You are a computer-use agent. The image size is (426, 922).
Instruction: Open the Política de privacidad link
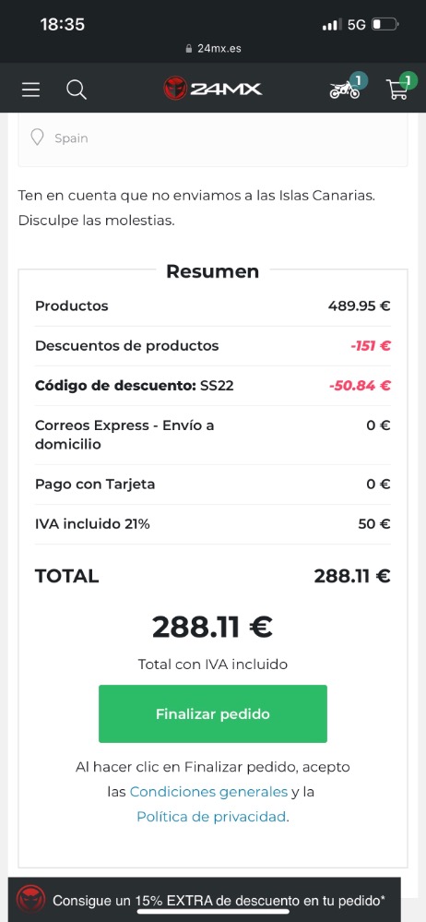click(x=211, y=817)
